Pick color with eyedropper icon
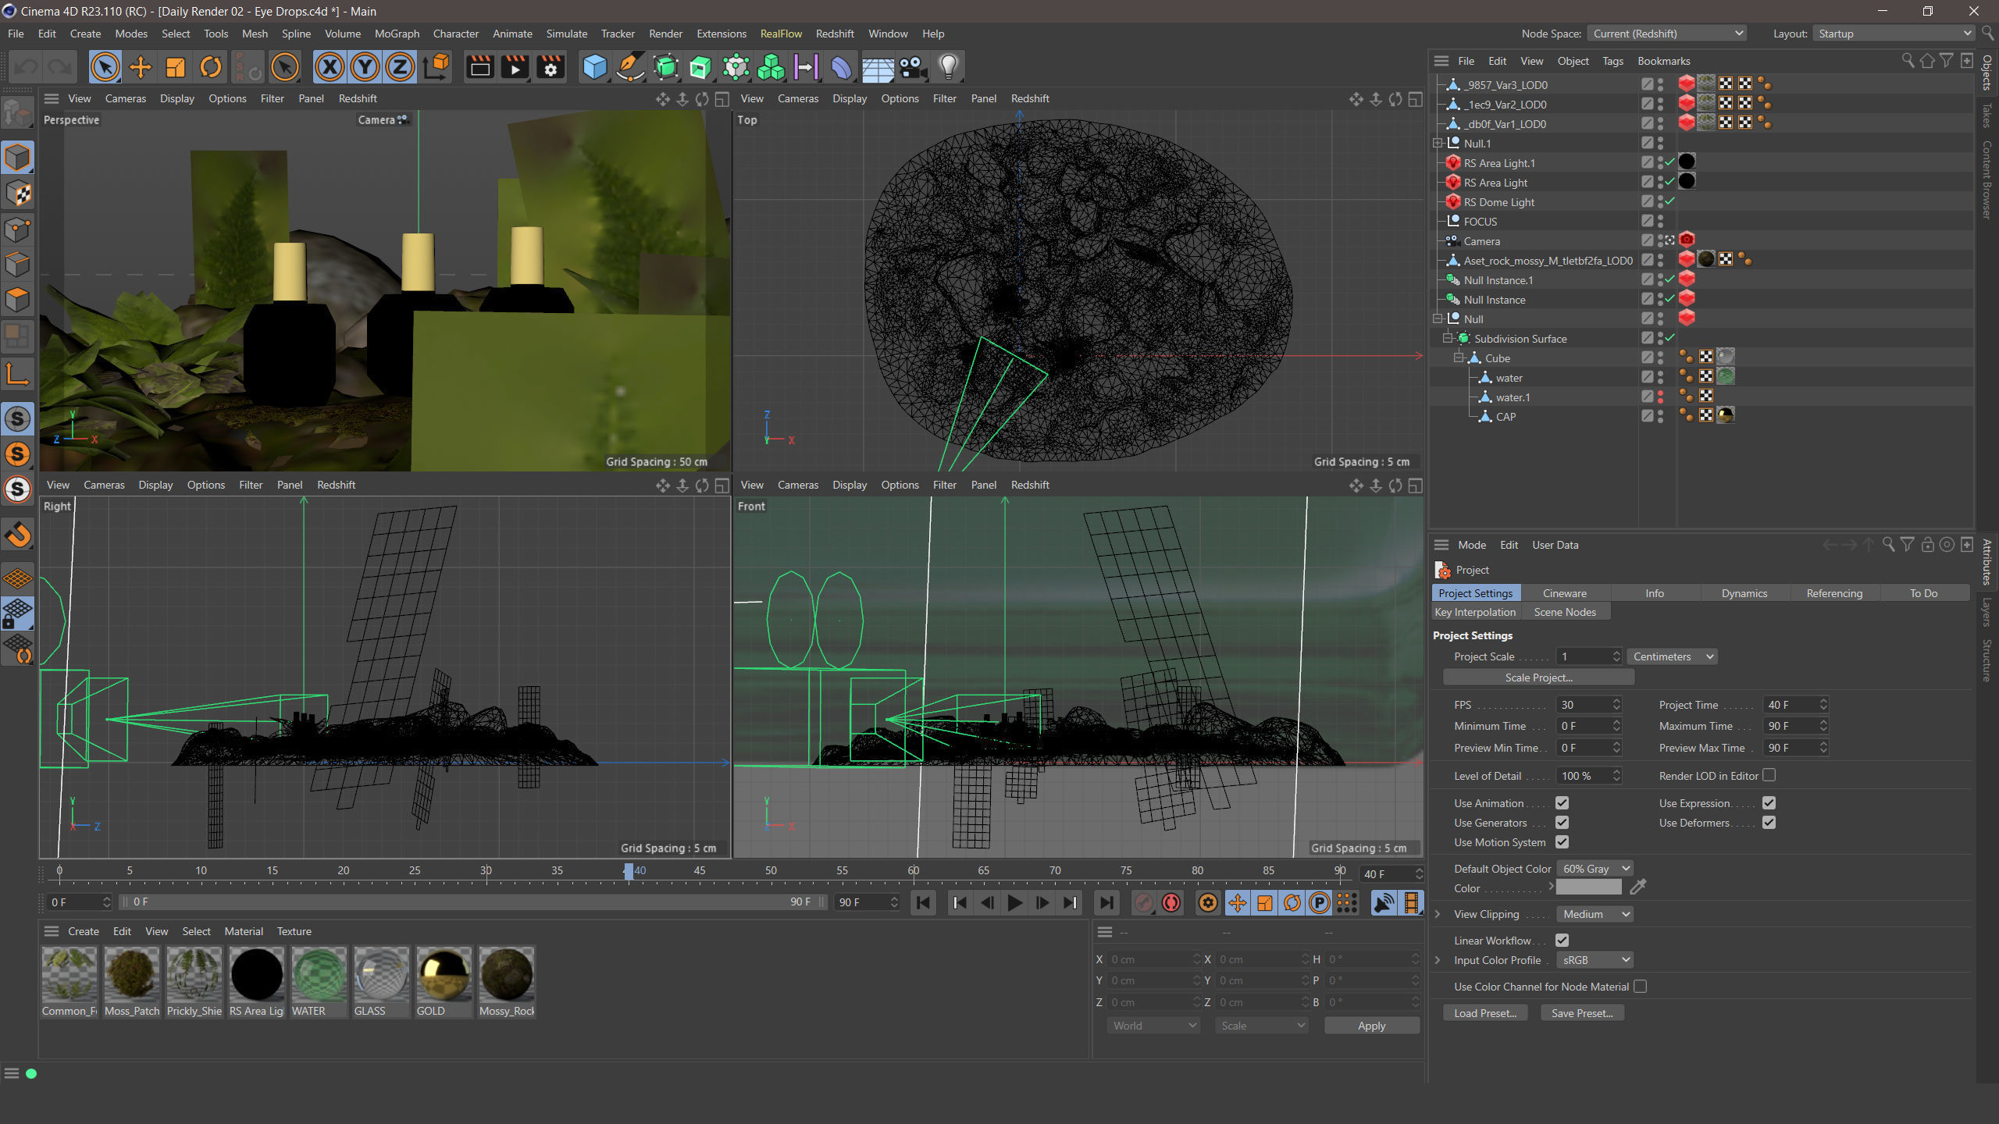 [1637, 887]
